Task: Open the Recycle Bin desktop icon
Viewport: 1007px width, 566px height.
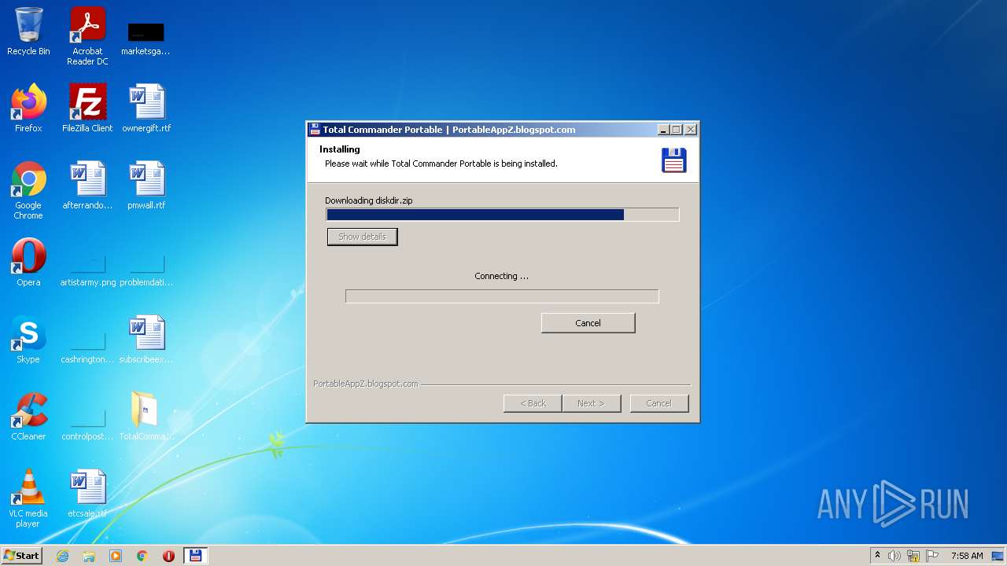Action: click(x=28, y=31)
